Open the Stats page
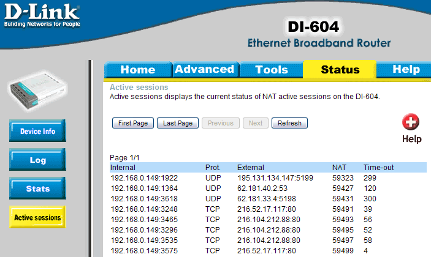Viewport: 431px width, 257px height. tap(37, 188)
